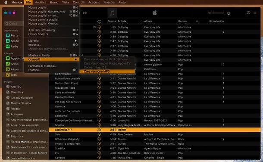Click the album artwork placeholder
The height and width of the screenshot is (162, 263).
click(x=112, y=13)
